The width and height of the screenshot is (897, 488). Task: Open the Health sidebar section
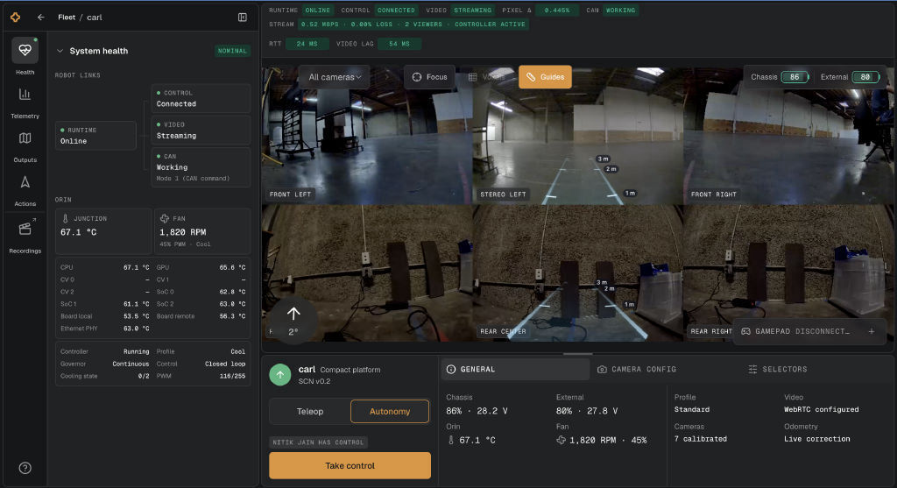coord(25,57)
